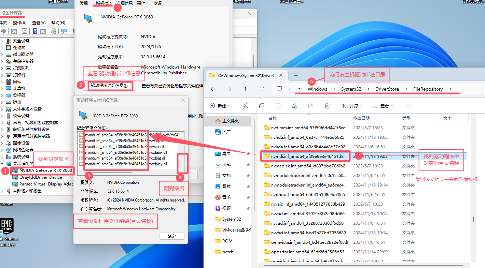
Task: Sort by 修改日期 column header
Action: click(361, 118)
